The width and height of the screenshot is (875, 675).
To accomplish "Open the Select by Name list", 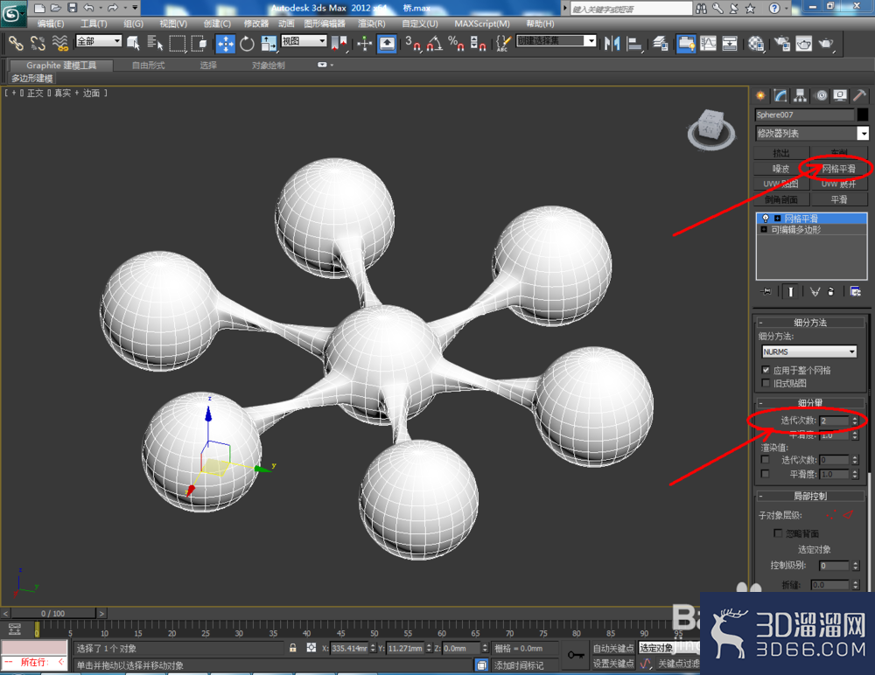I will [x=155, y=43].
